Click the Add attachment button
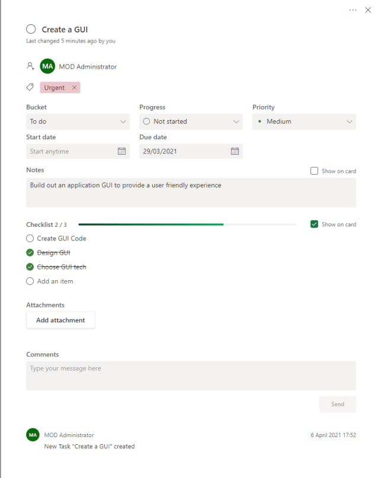379x478 pixels. coord(60,320)
